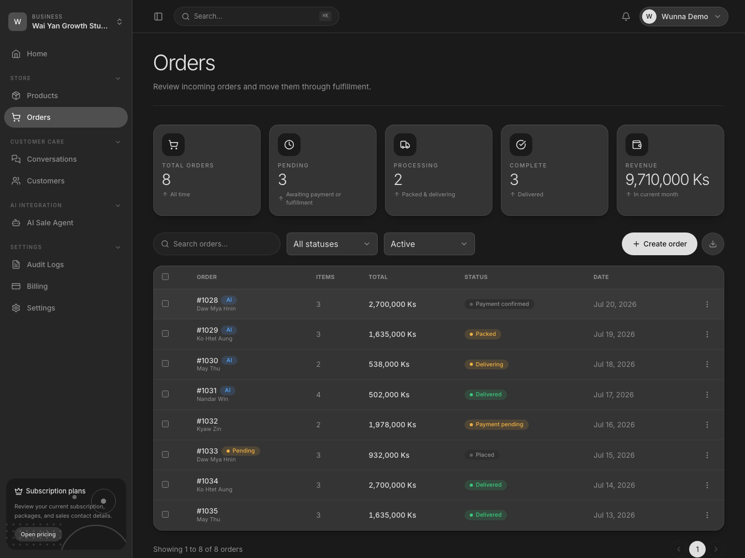Collapse the AI Integration sidebar section
This screenshot has width=745, height=558.
[x=118, y=206]
